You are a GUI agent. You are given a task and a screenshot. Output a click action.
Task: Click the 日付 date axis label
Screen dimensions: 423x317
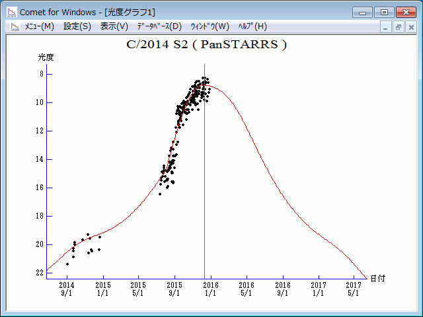coord(377,279)
